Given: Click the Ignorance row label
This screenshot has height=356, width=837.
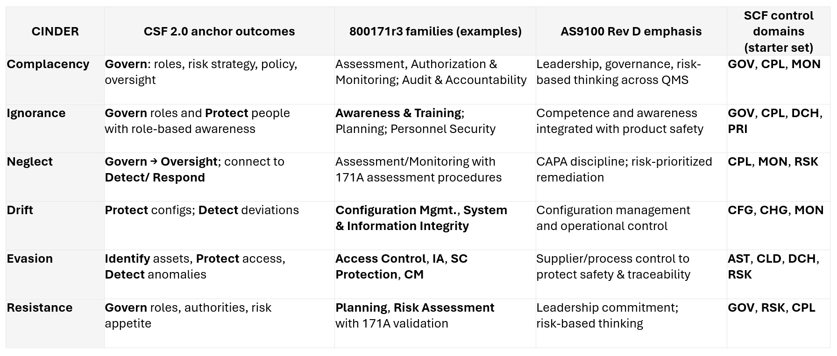Looking at the screenshot, I should (36, 113).
